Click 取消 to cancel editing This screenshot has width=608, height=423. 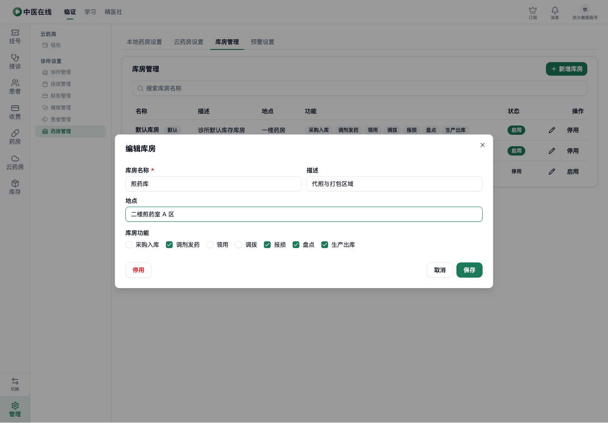click(x=440, y=270)
